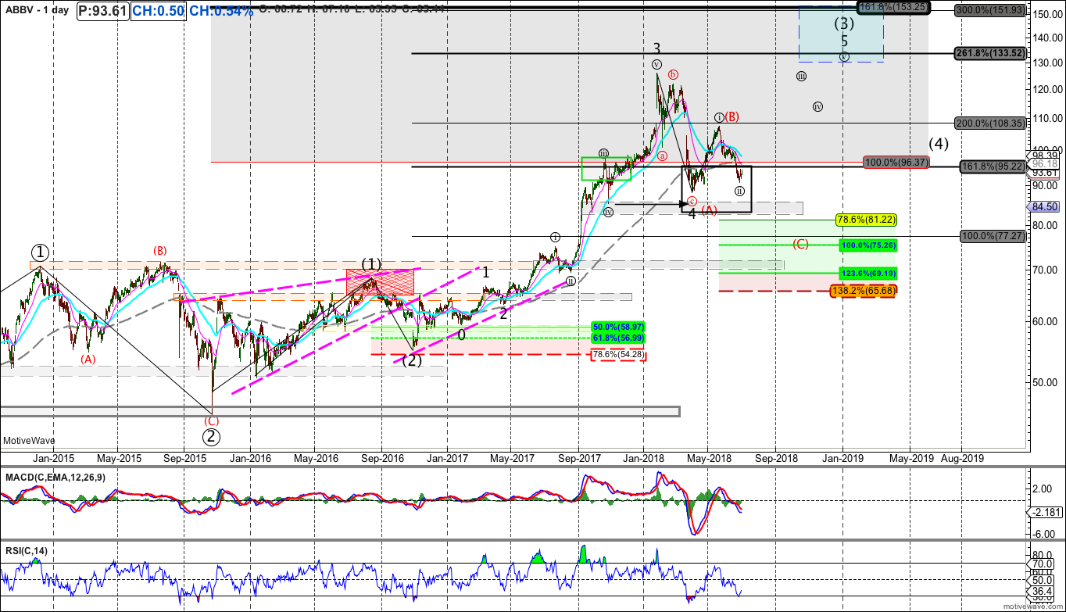The image size is (1066, 612).
Task: Click the orange '138.2%(65.68)' label
Action: [x=864, y=290]
